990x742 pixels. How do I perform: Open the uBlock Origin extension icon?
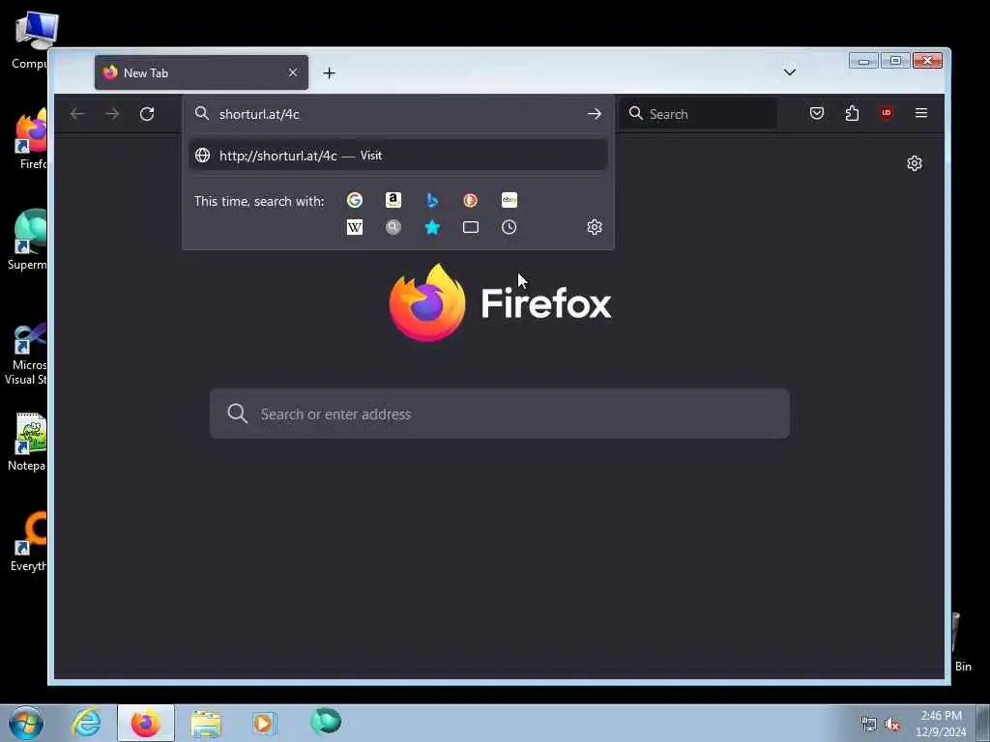887,114
